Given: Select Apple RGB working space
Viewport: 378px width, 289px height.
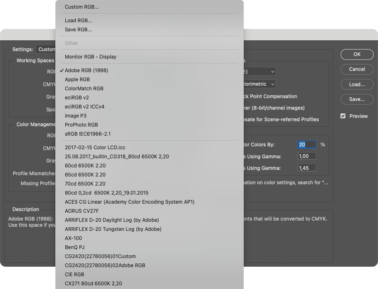Looking at the screenshot, I should pyautogui.click(x=77, y=80).
